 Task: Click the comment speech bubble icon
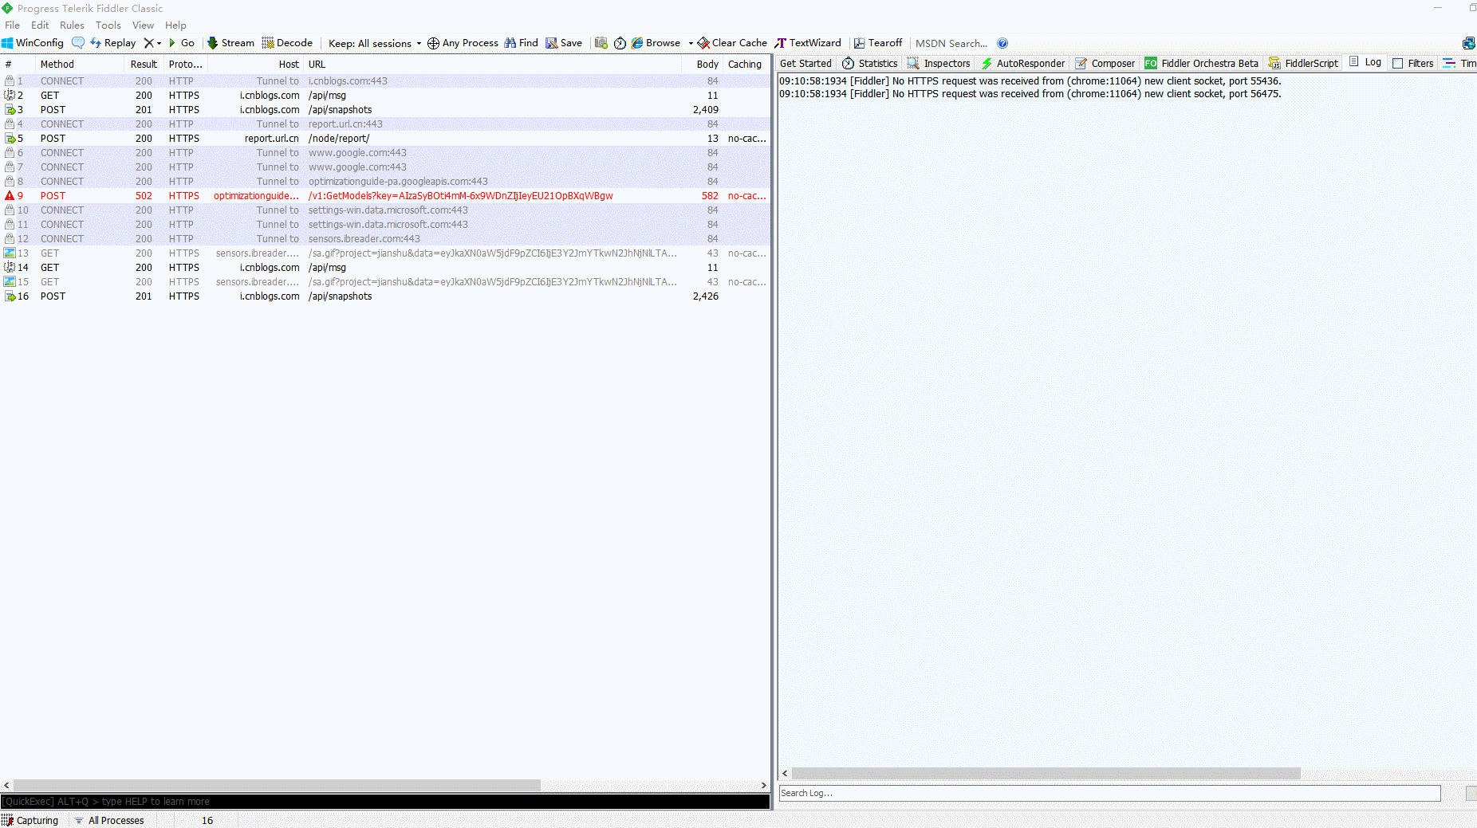[x=77, y=43]
